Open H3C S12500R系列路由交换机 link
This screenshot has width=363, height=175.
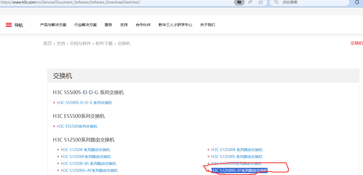[x=237, y=164]
